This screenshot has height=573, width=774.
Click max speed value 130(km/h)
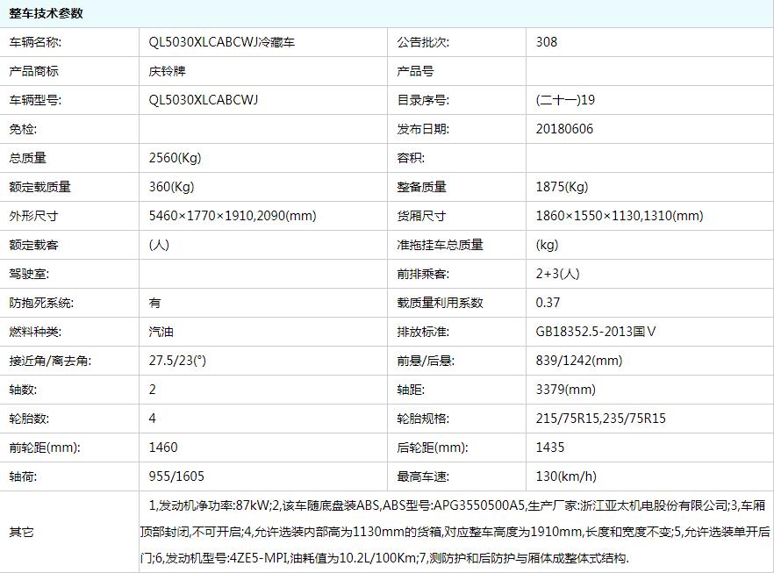click(x=565, y=476)
